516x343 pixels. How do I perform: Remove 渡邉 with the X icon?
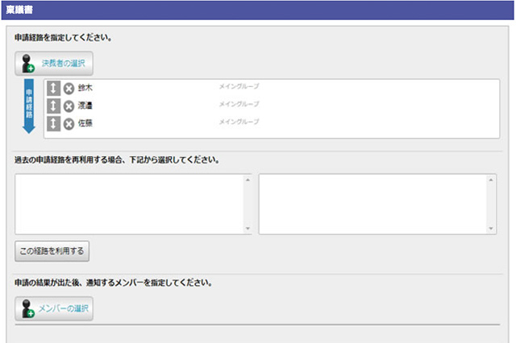click(69, 106)
